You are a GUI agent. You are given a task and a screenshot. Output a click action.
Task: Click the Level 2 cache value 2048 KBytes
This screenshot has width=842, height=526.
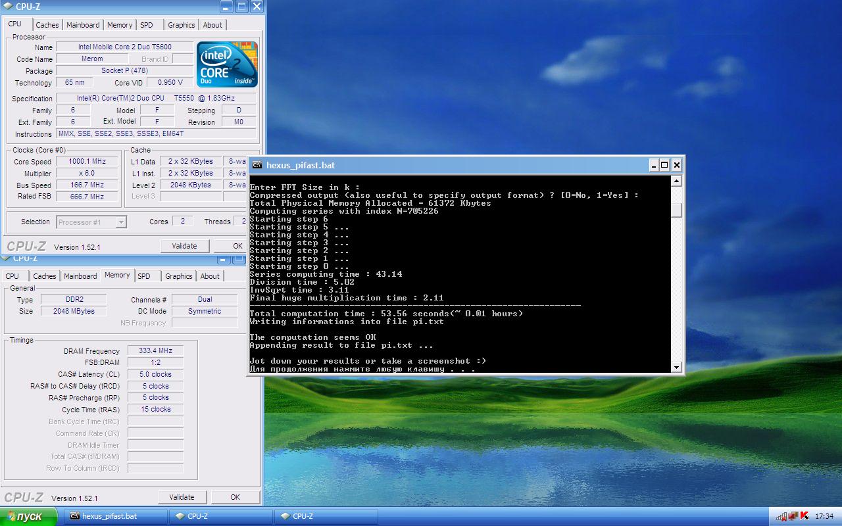190,185
